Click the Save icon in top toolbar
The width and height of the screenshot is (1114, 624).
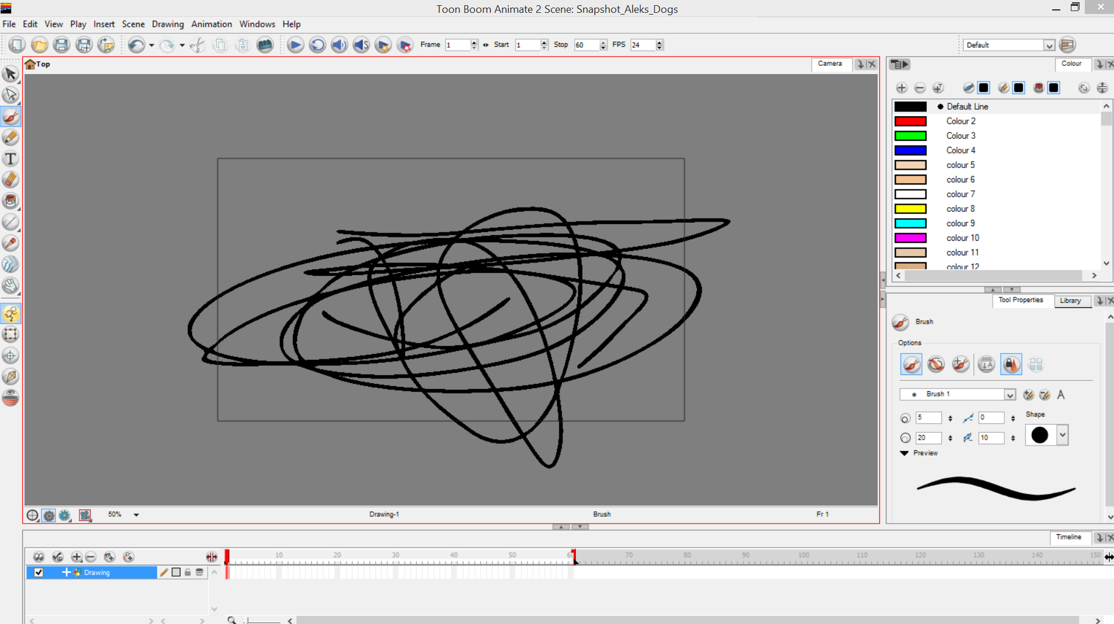coord(61,45)
